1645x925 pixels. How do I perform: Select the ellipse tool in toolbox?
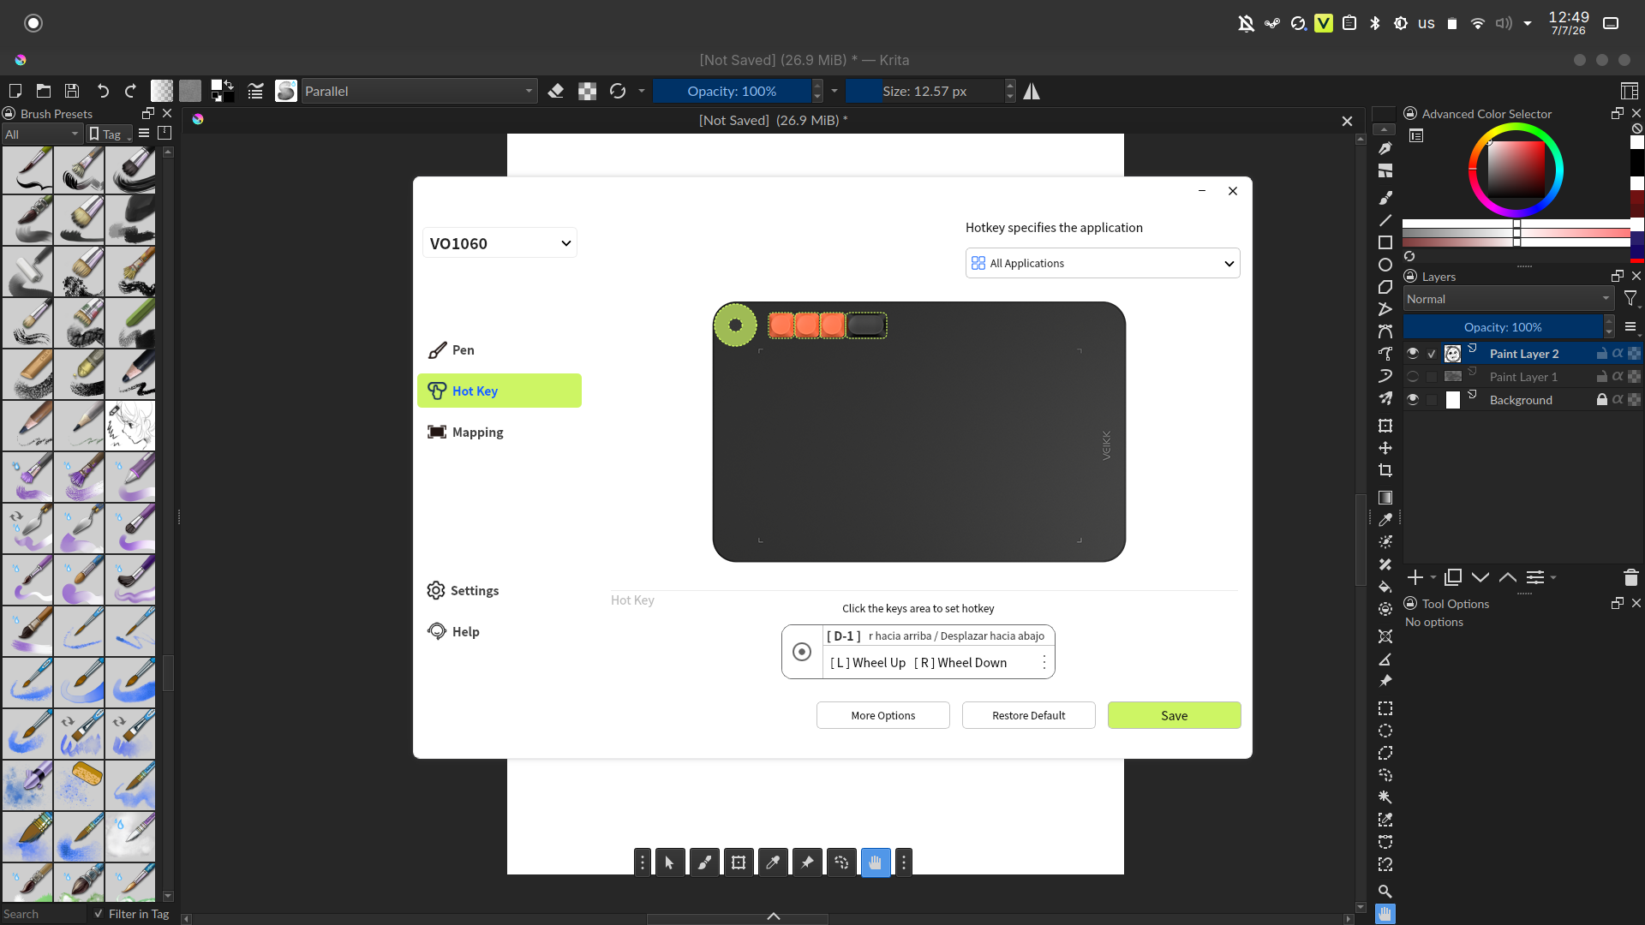[1385, 265]
